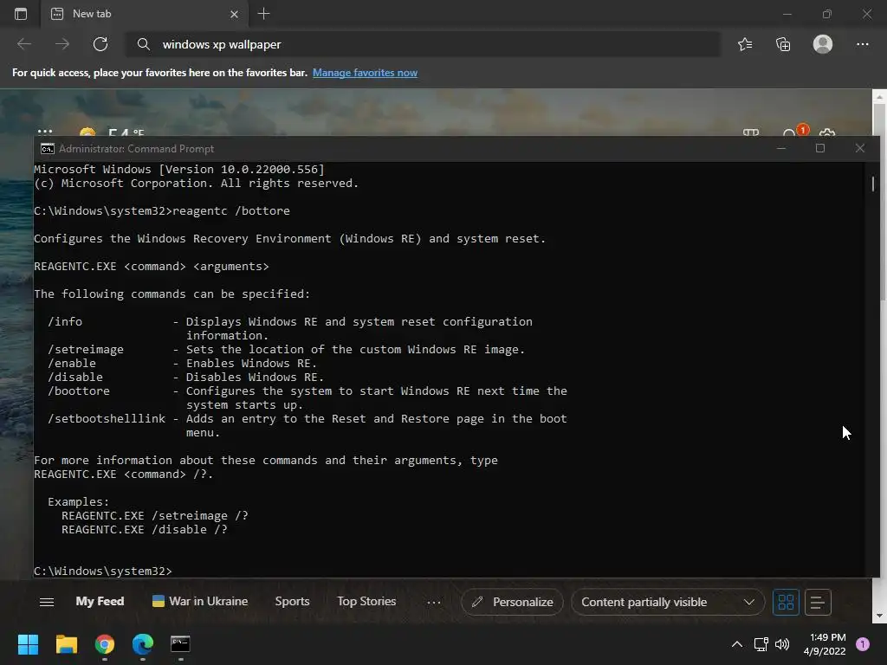The height and width of the screenshot is (665, 887).
Task: Open Microsoft Edge from the taskbar
Action: click(143, 644)
